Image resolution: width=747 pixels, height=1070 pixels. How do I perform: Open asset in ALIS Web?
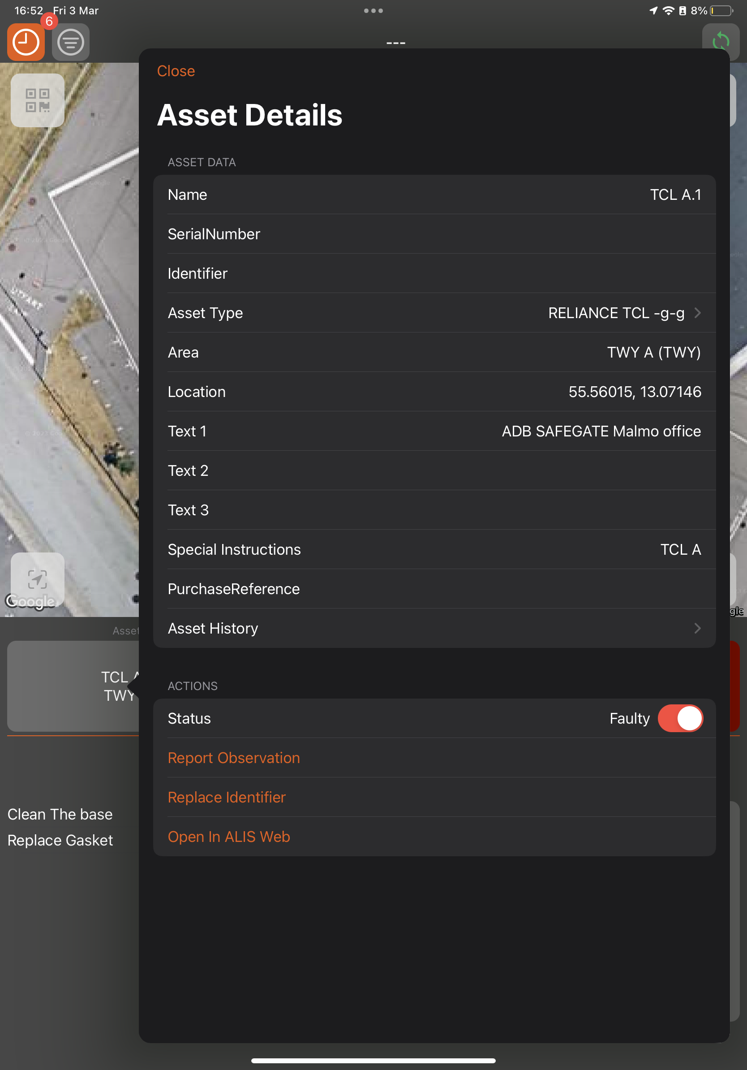[x=229, y=837]
